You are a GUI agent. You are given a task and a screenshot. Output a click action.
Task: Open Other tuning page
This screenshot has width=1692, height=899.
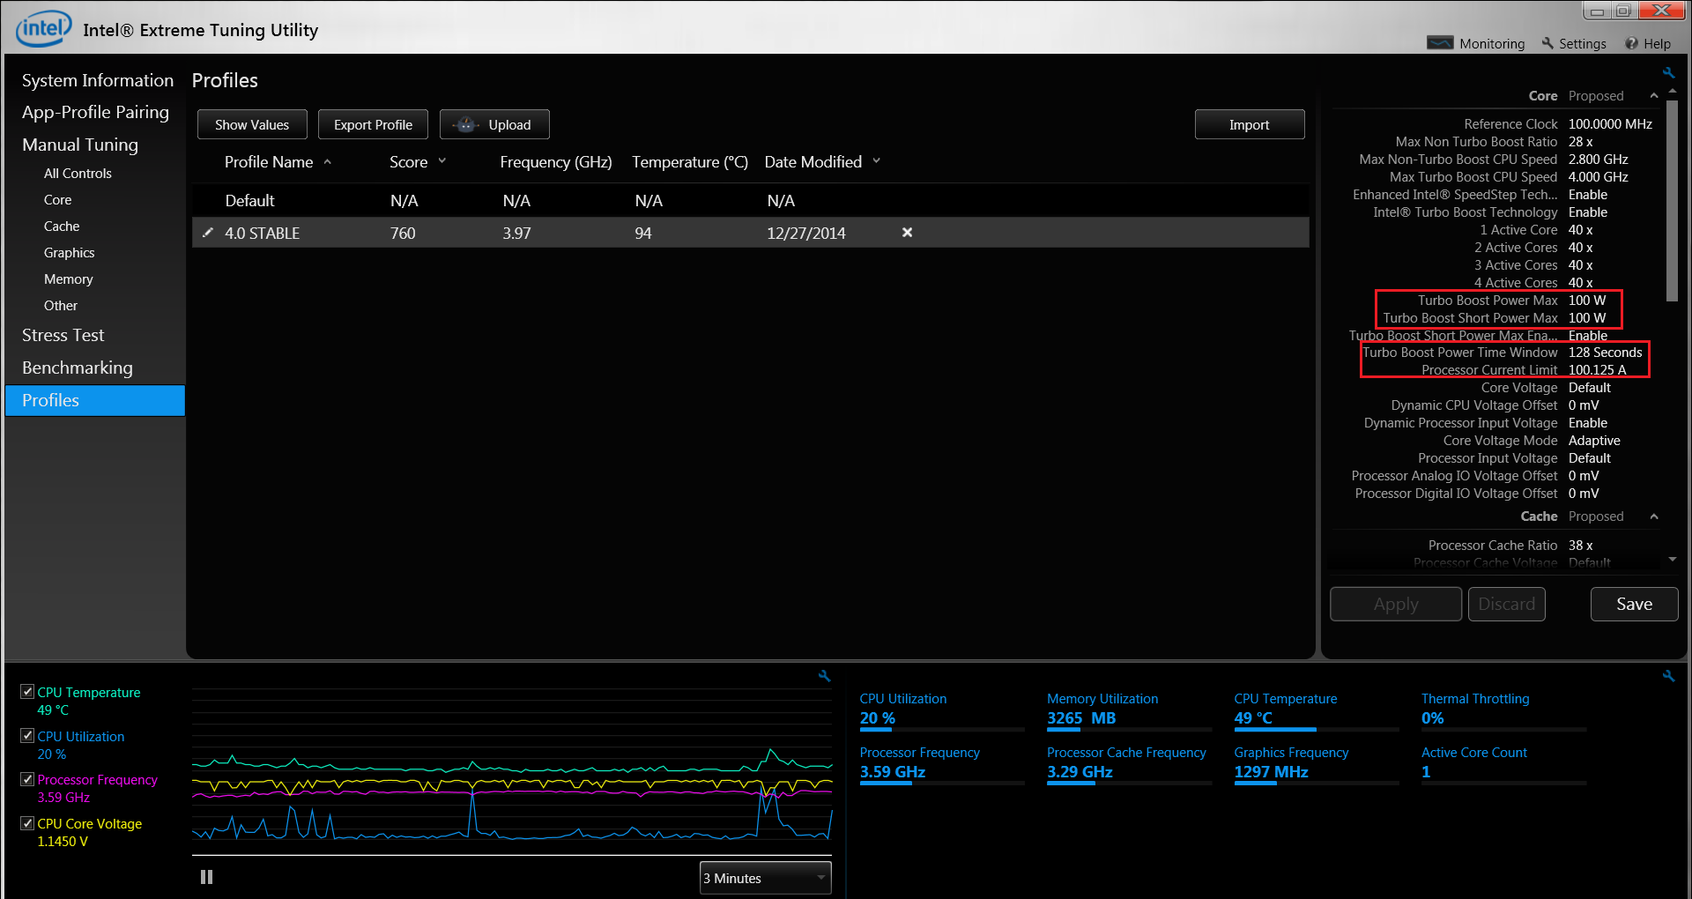pyautogui.click(x=61, y=306)
